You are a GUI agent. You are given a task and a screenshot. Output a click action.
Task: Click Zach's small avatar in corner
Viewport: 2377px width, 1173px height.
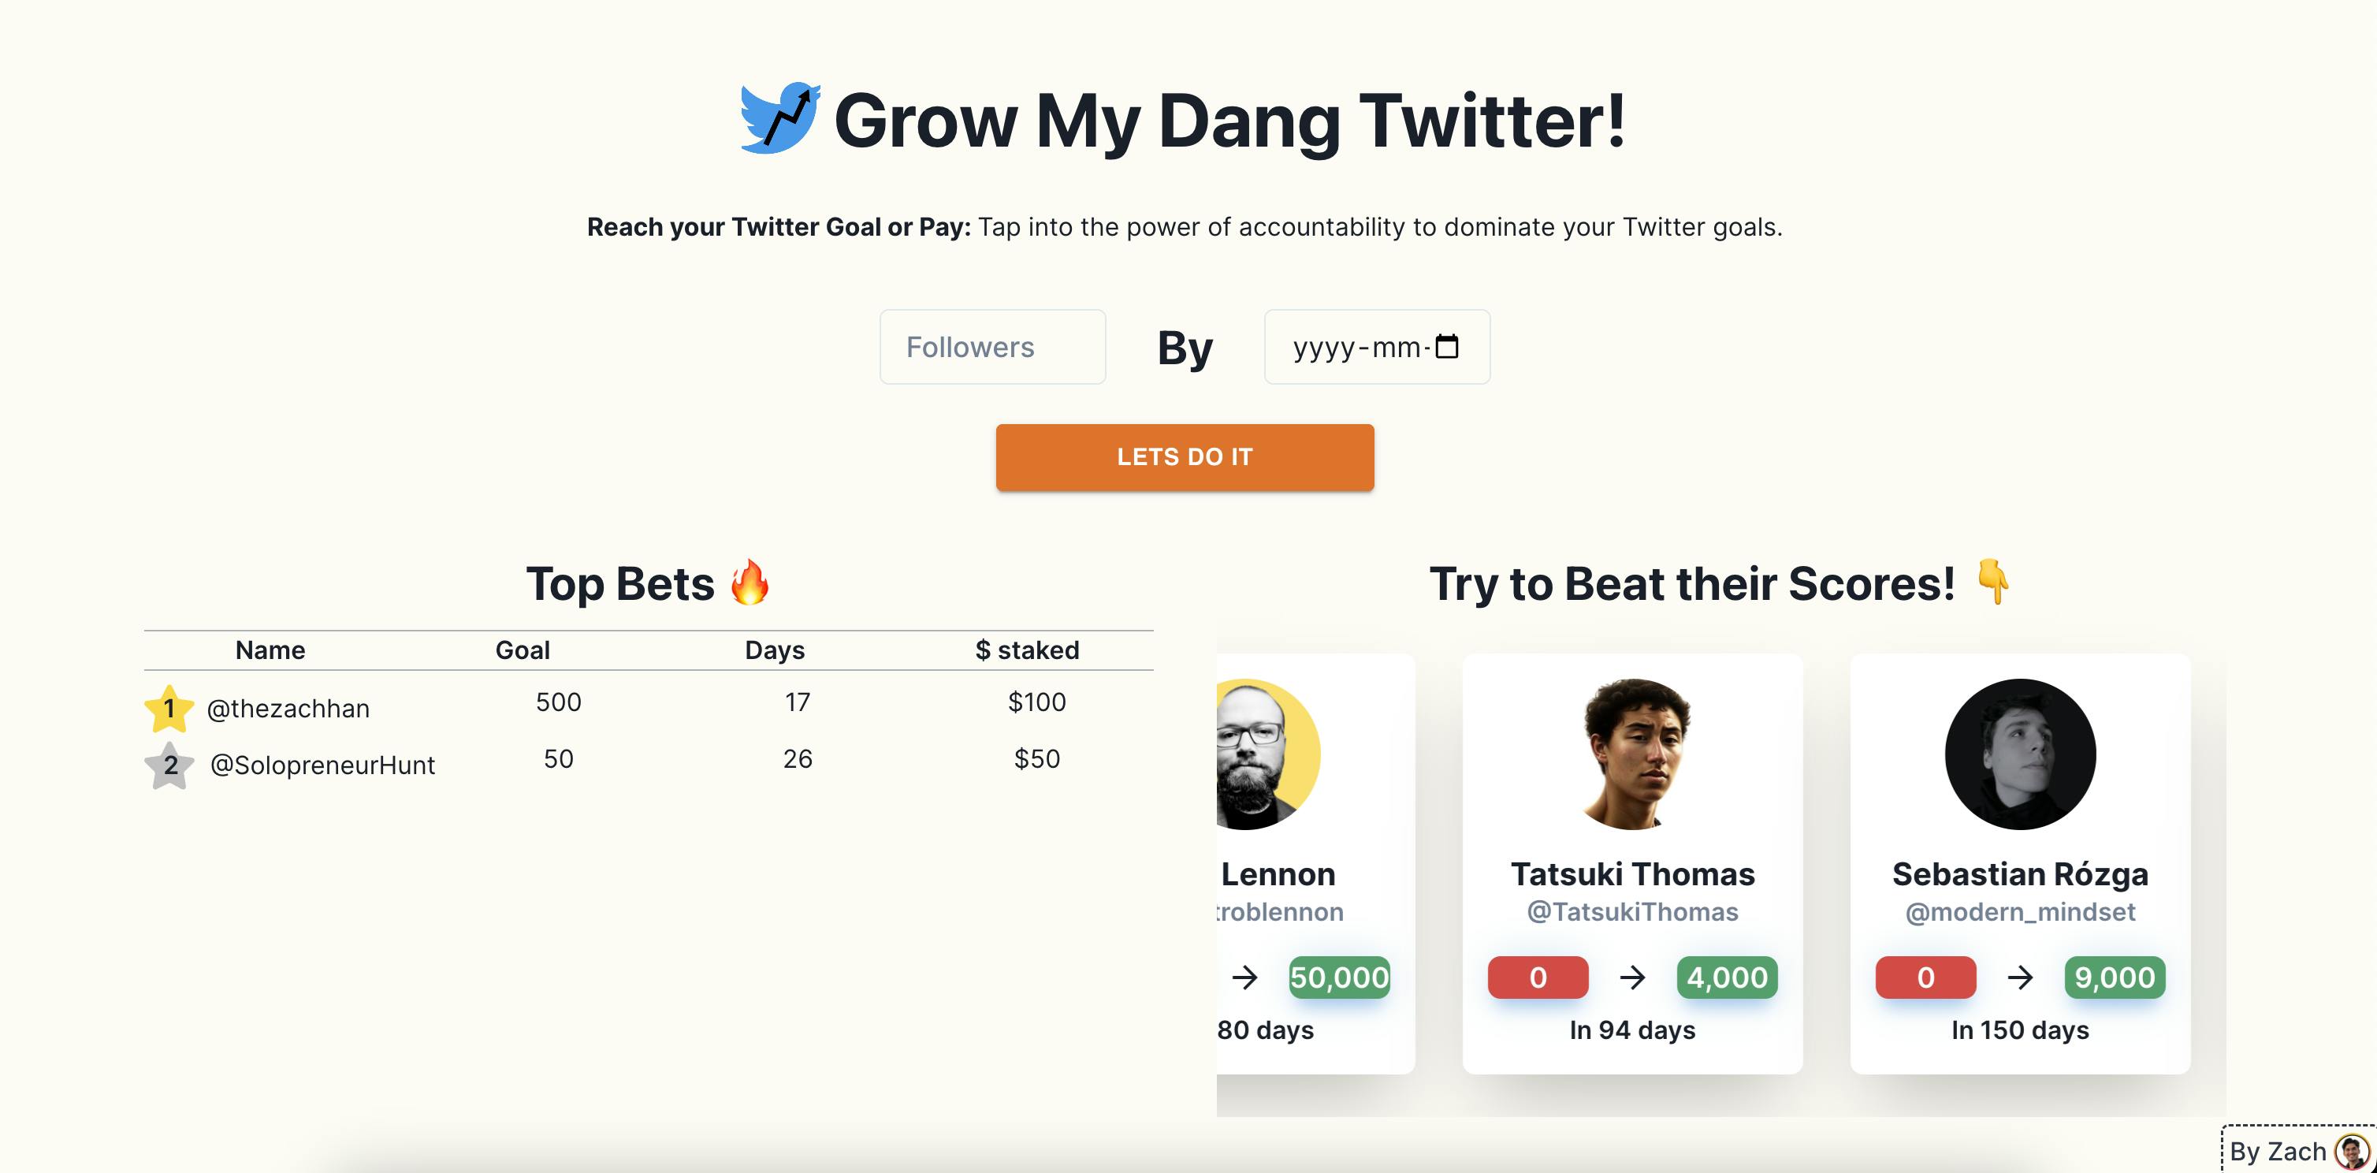pyautogui.click(x=2352, y=1152)
